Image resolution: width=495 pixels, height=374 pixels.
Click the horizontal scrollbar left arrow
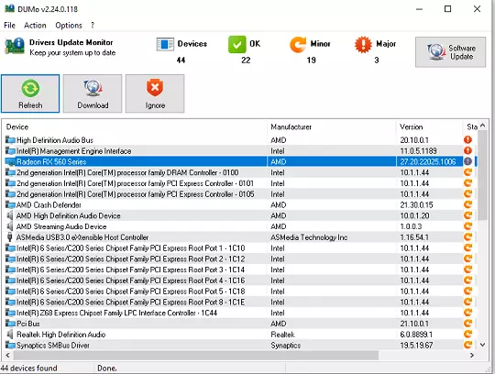(x=7, y=355)
